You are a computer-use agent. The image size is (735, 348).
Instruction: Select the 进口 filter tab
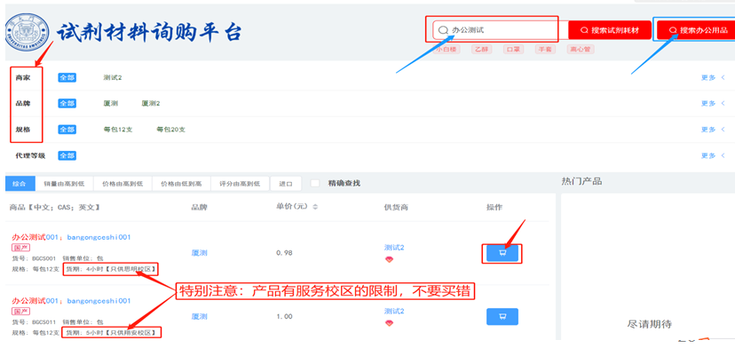click(286, 184)
